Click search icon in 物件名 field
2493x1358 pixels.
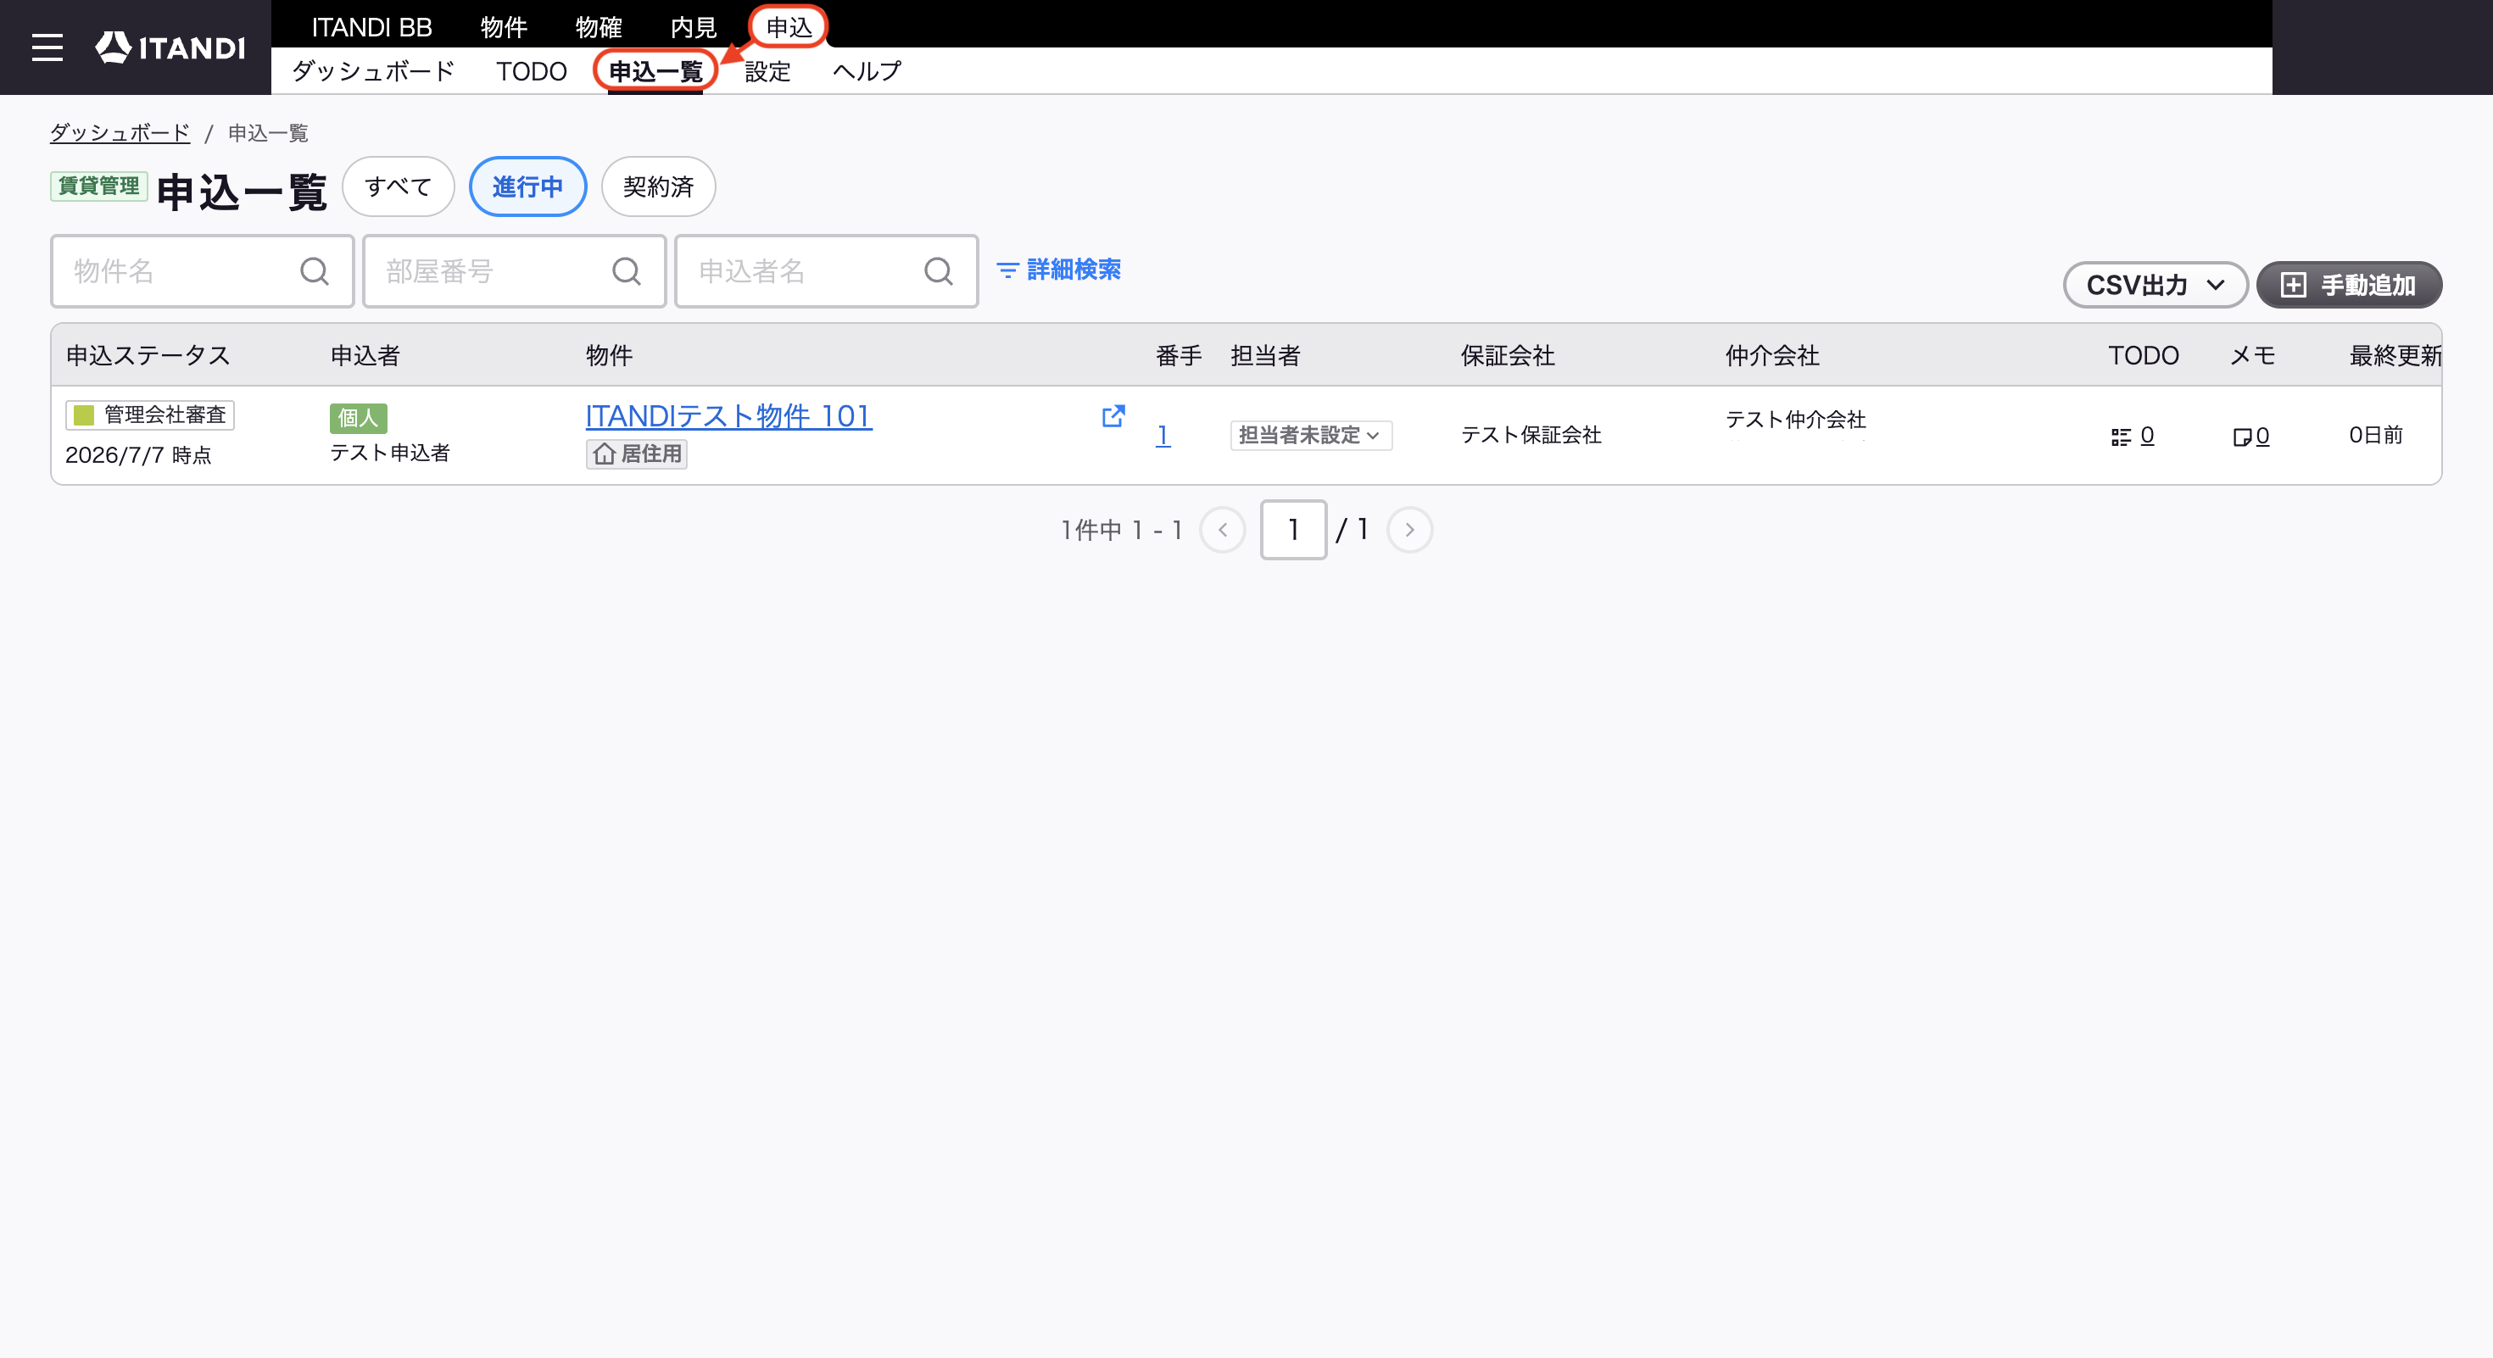pyautogui.click(x=315, y=272)
